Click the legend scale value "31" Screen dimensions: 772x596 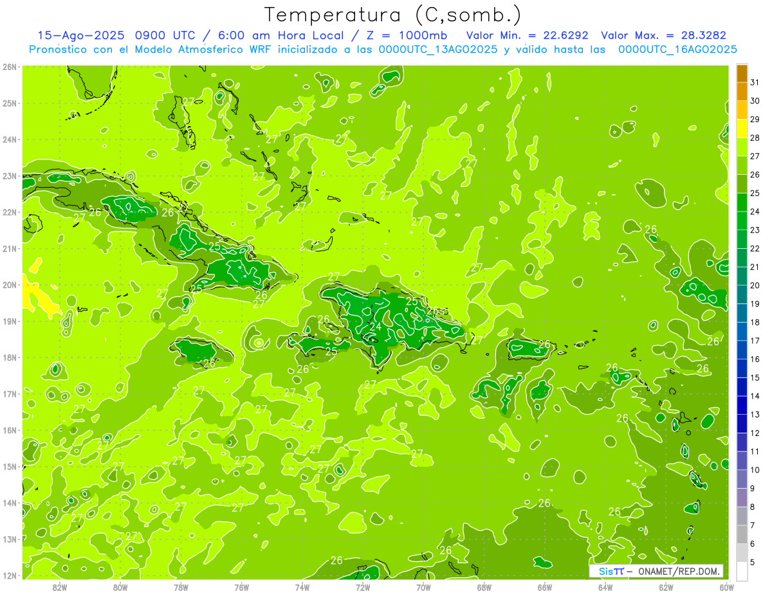pos(755,83)
